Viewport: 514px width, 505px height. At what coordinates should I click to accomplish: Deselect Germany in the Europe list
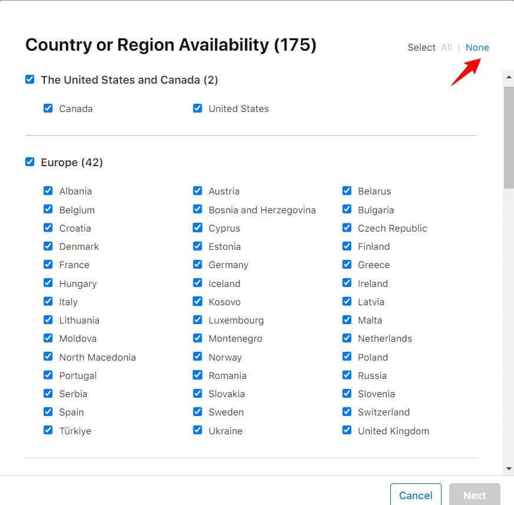197,265
